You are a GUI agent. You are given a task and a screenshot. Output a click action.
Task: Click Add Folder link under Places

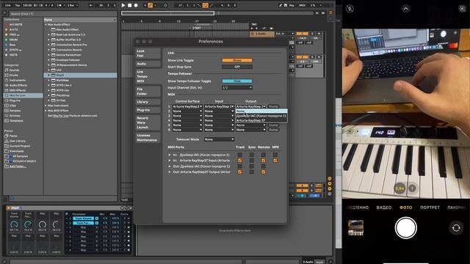18,166
